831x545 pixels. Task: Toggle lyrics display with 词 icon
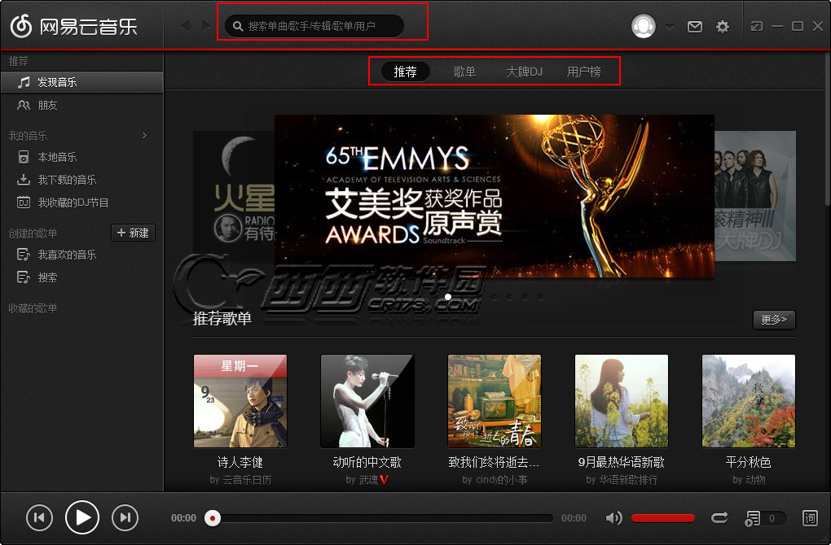[810, 518]
